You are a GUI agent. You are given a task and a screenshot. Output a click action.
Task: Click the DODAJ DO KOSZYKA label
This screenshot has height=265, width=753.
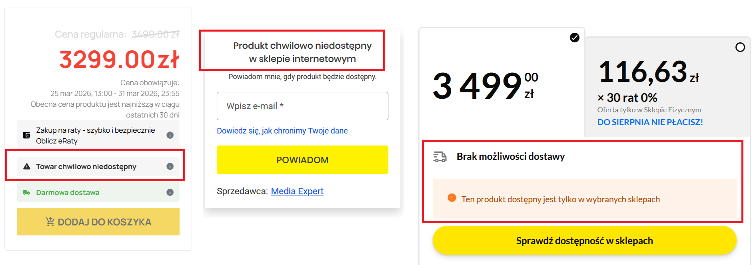tap(104, 222)
